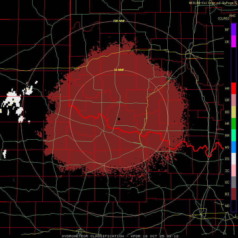Select the IC light pink legend swatch
The image size is (238, 238).
[x=234, y=171]
